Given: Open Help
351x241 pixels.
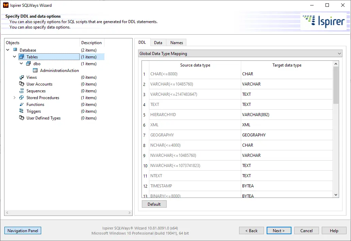Looking at the screenshot, I should pos(334,231).
